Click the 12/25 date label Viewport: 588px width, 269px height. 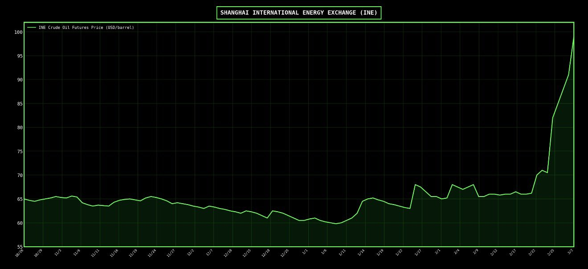(285, 253)
